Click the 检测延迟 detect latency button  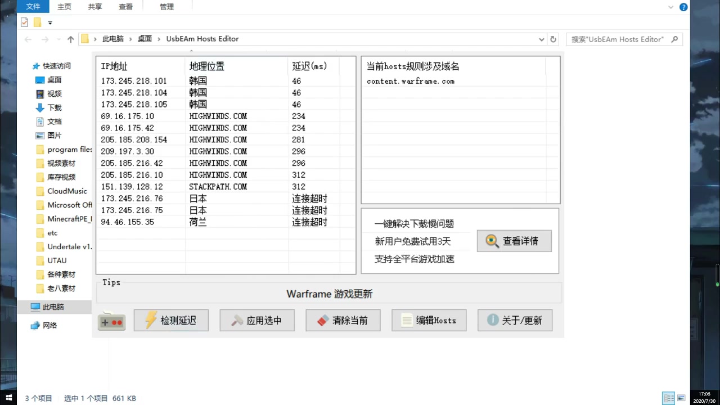(x=171, y=320)
